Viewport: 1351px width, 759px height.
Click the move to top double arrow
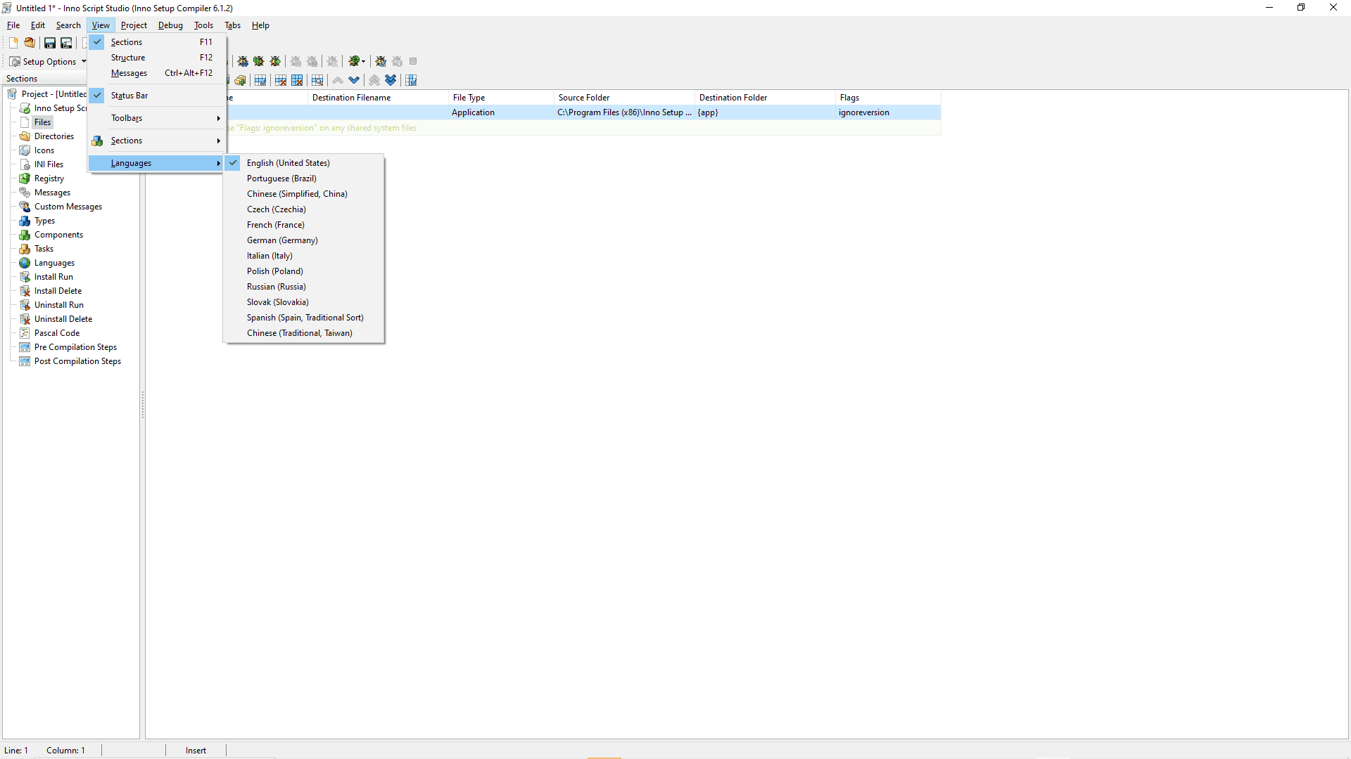point(374,80)
